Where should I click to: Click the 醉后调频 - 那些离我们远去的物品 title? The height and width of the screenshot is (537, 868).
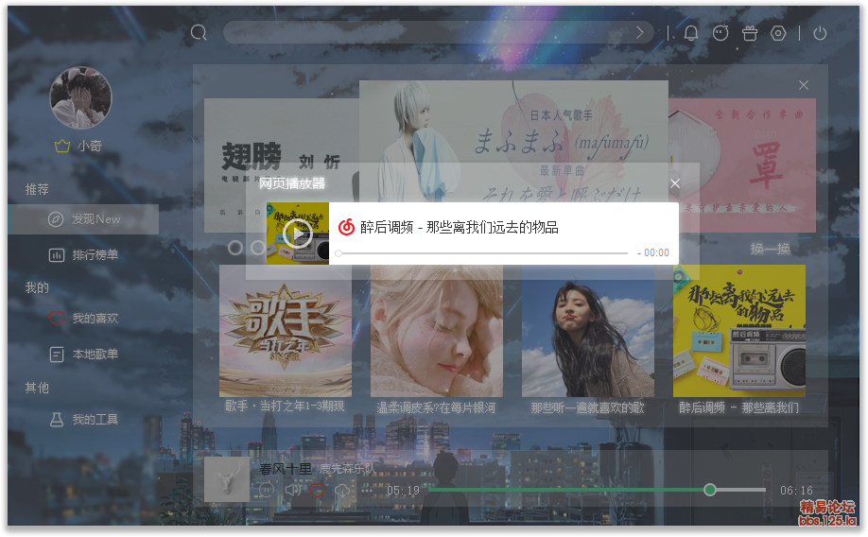(459, 228)
